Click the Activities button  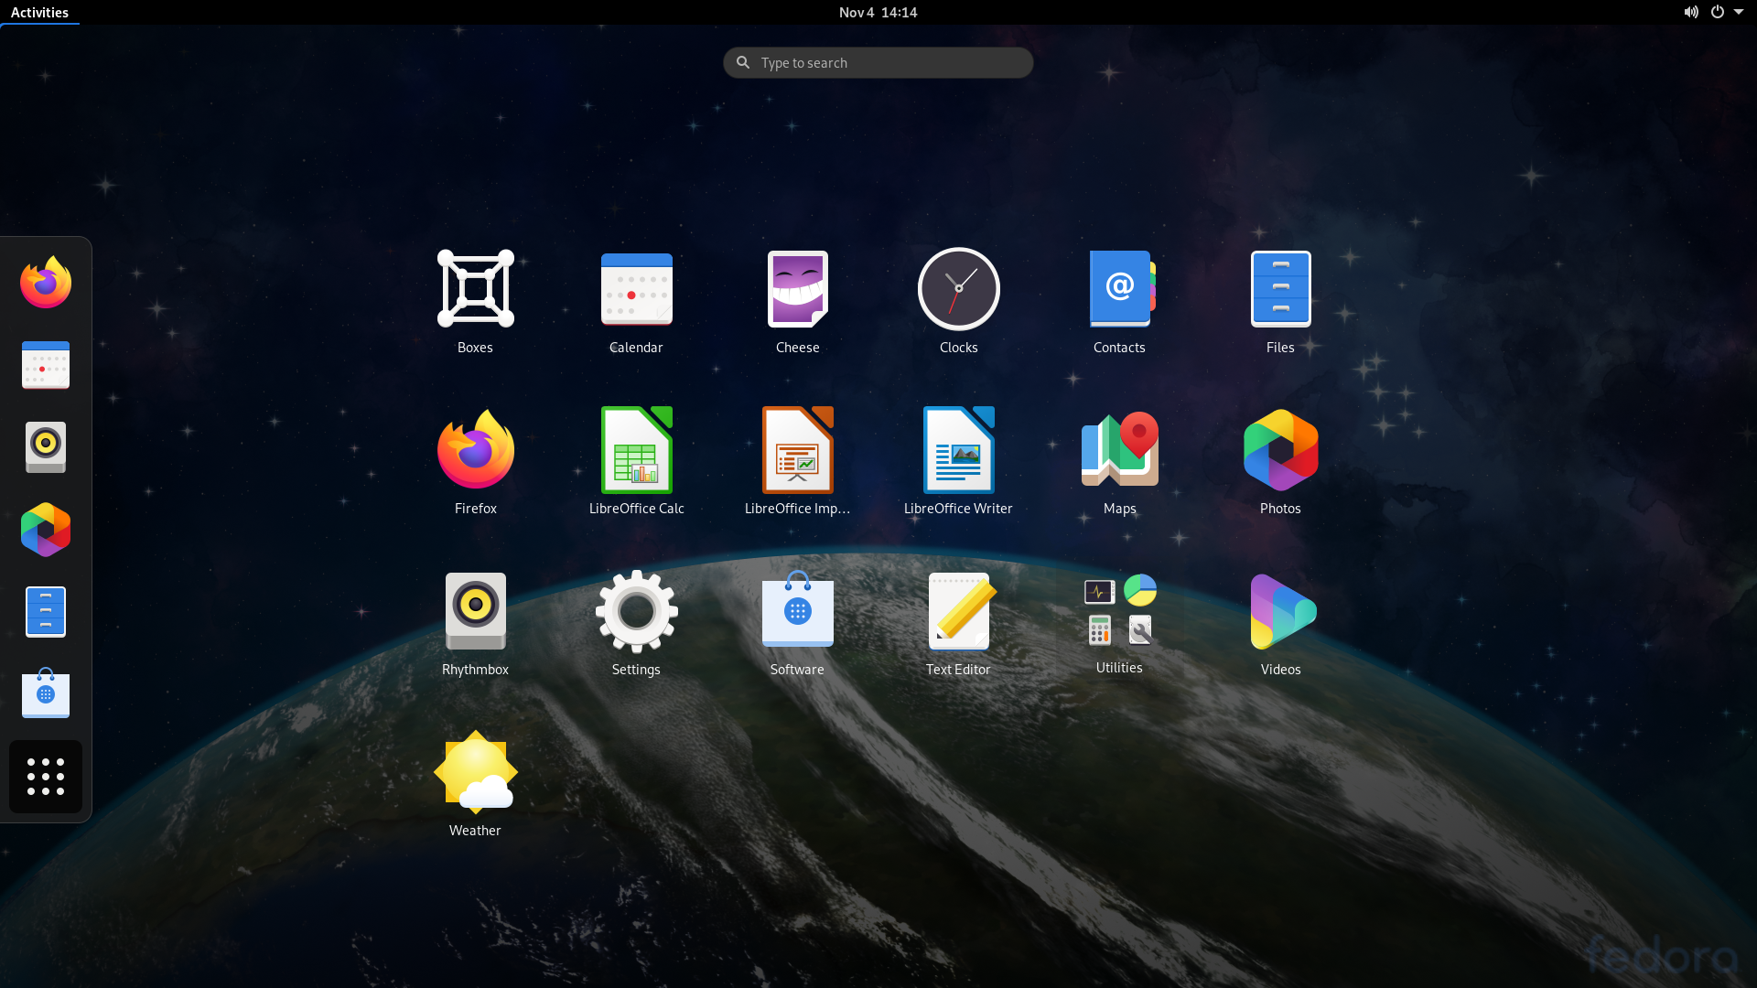click(x=39, y=12)
